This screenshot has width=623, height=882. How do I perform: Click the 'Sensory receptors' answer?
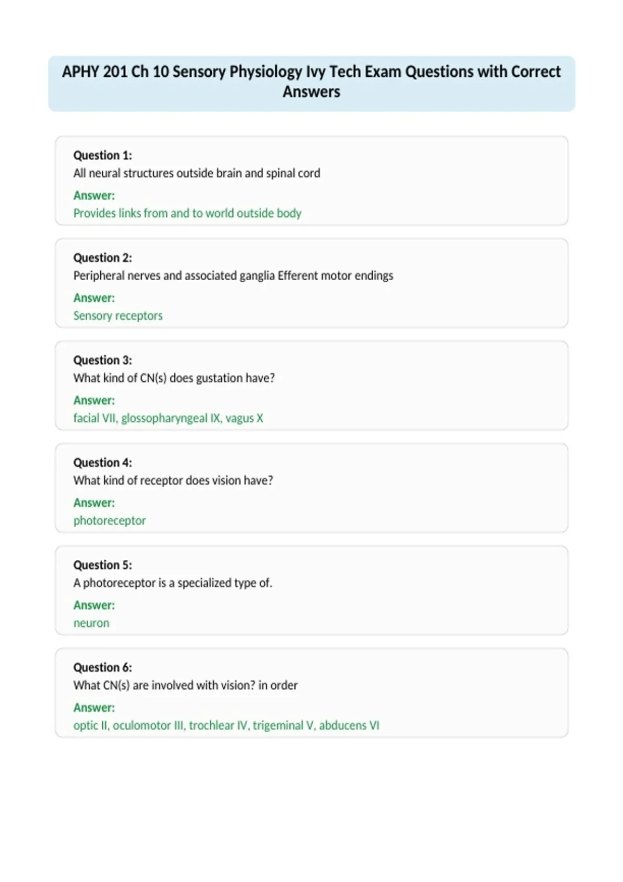point(118,315)
